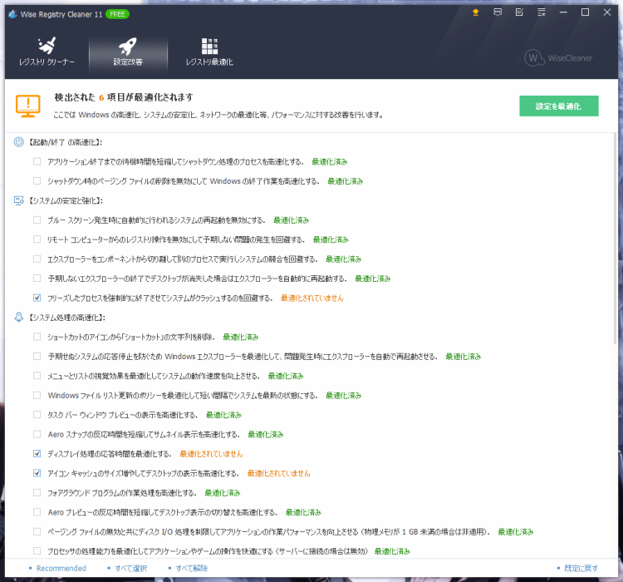Click the システム処理の高速化 rocket section icon

point(18,318)
